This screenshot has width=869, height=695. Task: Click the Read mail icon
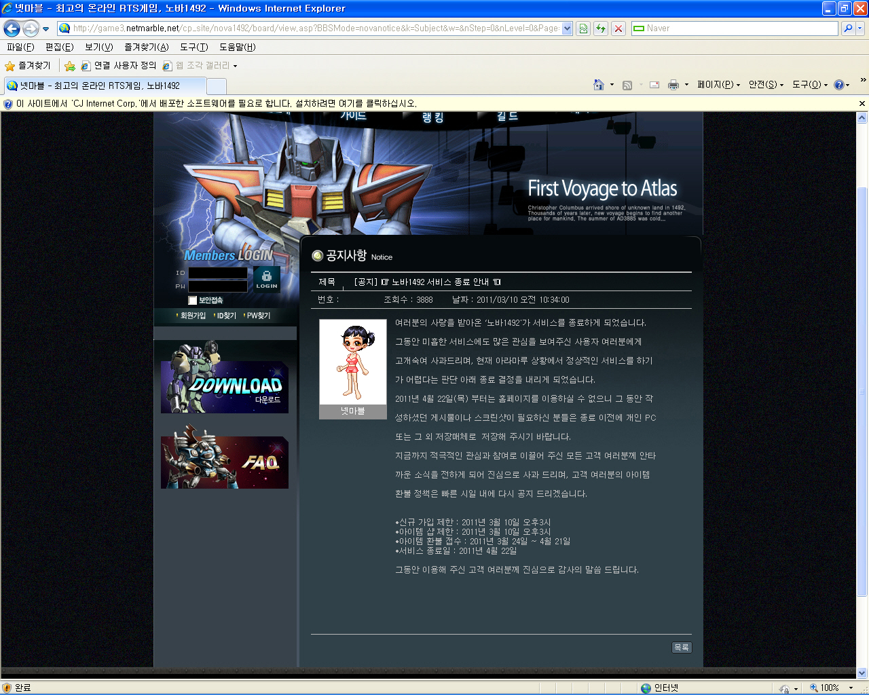tap(654, 85)
